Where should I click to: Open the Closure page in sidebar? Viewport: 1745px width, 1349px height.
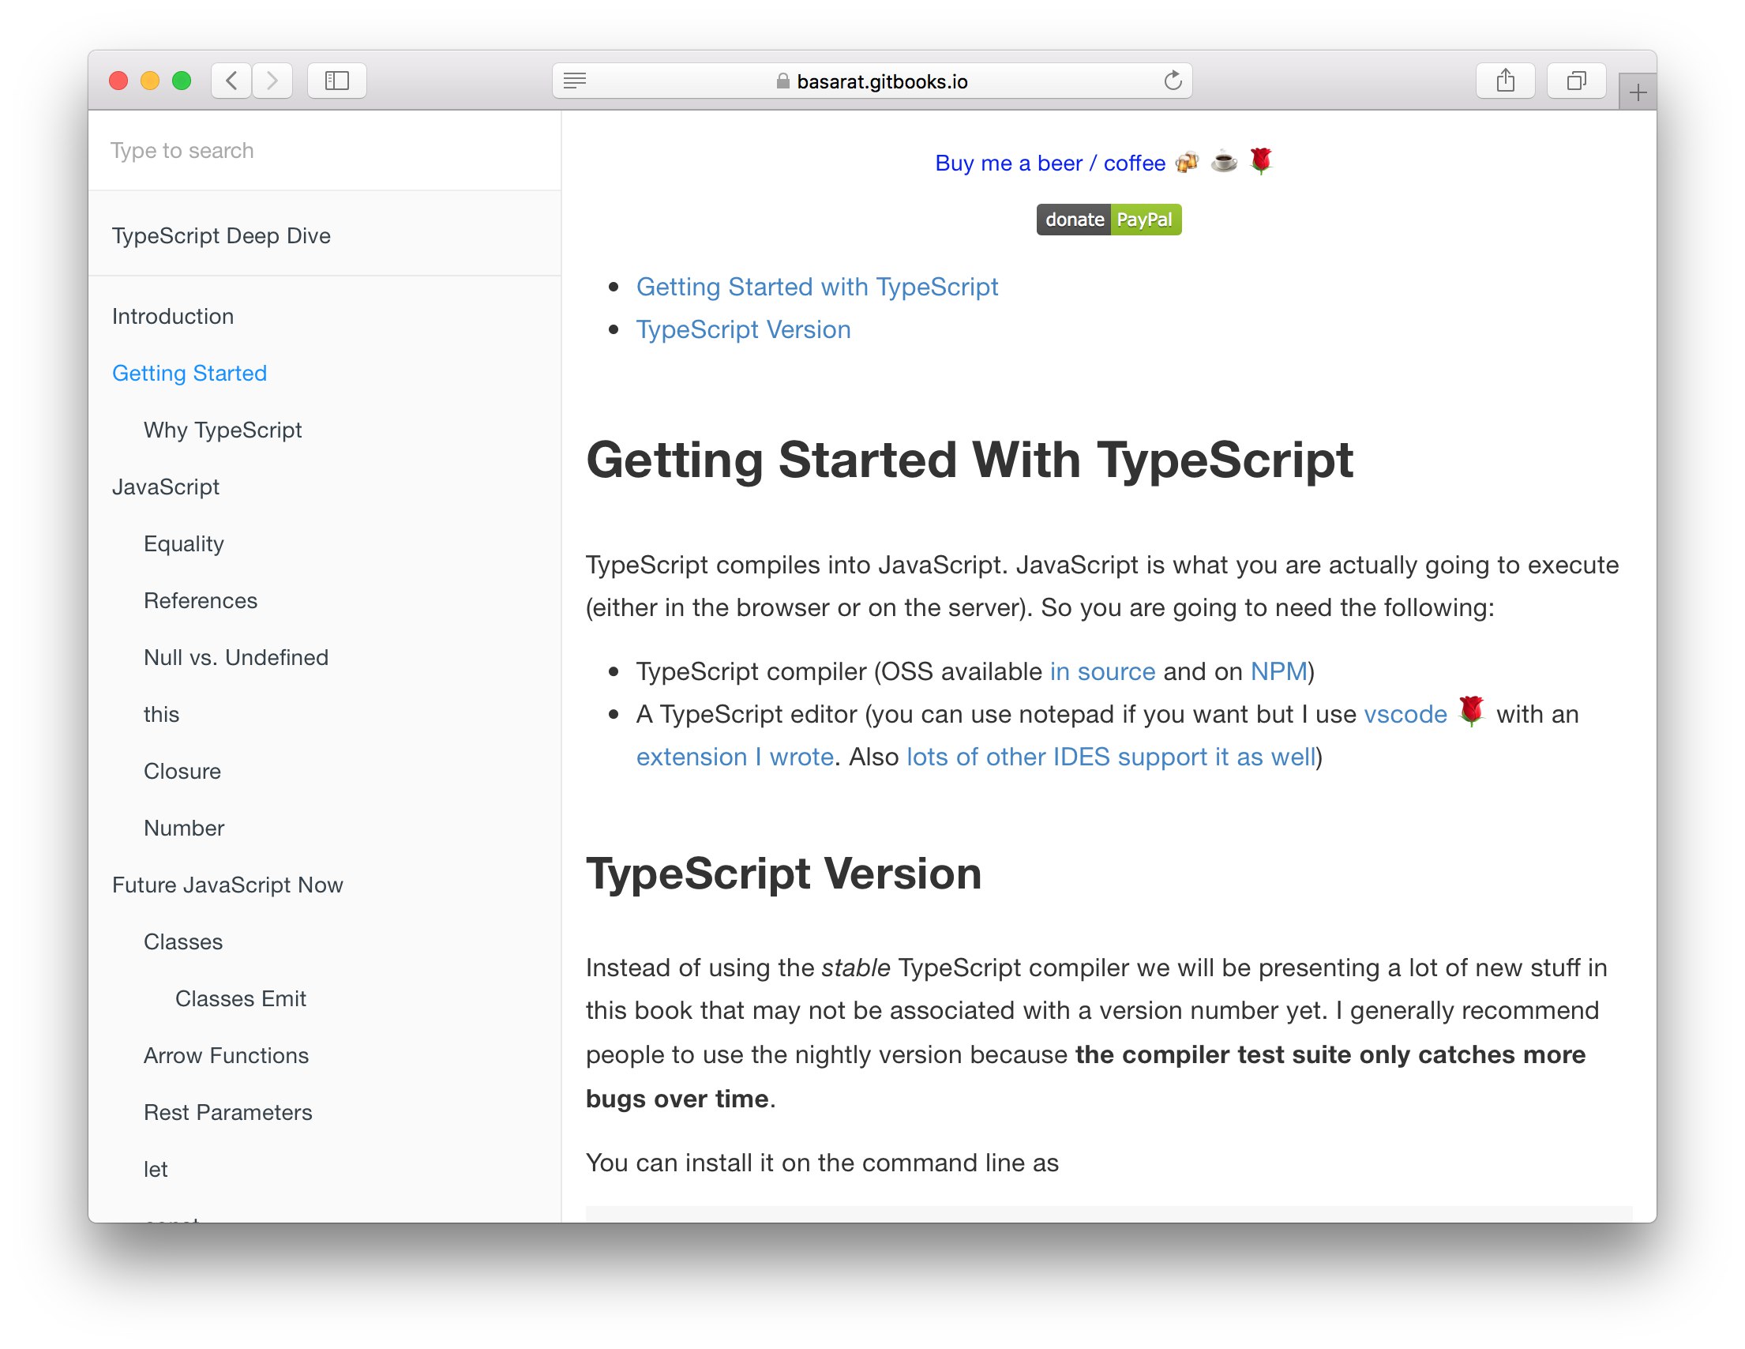(182, 771)
